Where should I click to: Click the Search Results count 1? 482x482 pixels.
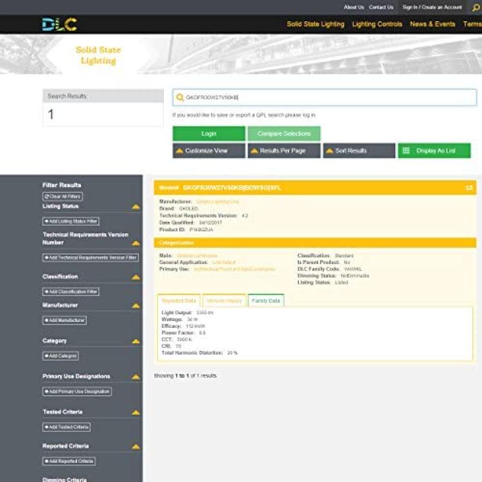pyautogui.click(x=51, y=114)
